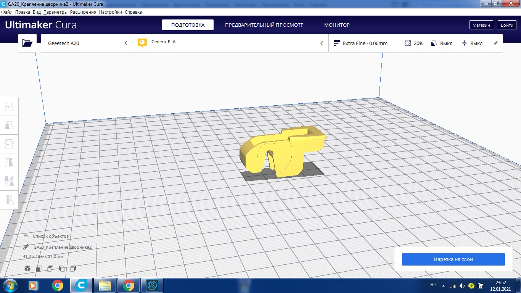Open the Extra Fine - 0.06mm profile panel
Viewport: 521px width, 293px height.
[415, 43]
